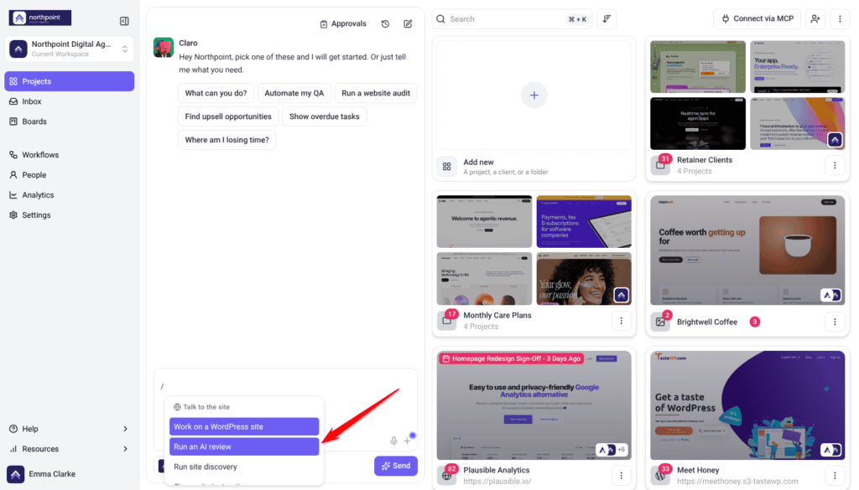The width and height of the screenshot is (859, 490).
Task: Click 'Add new' project card label
Action: point(478,162)
